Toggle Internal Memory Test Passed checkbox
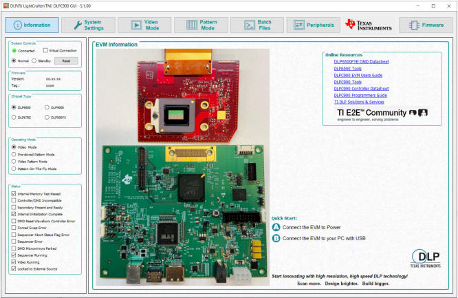The width and height of the screenshot is (458, 298). point(14,193)
